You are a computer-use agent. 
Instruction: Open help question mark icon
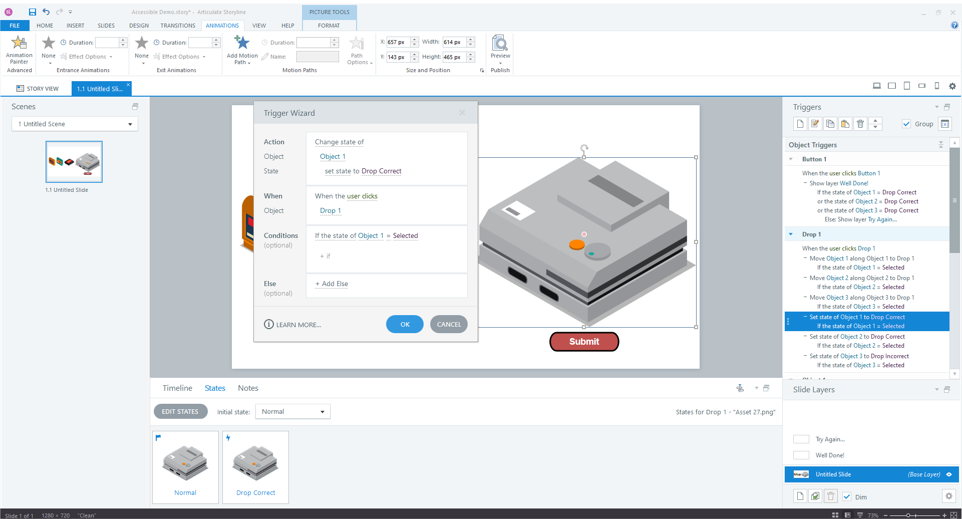point(954,26)
